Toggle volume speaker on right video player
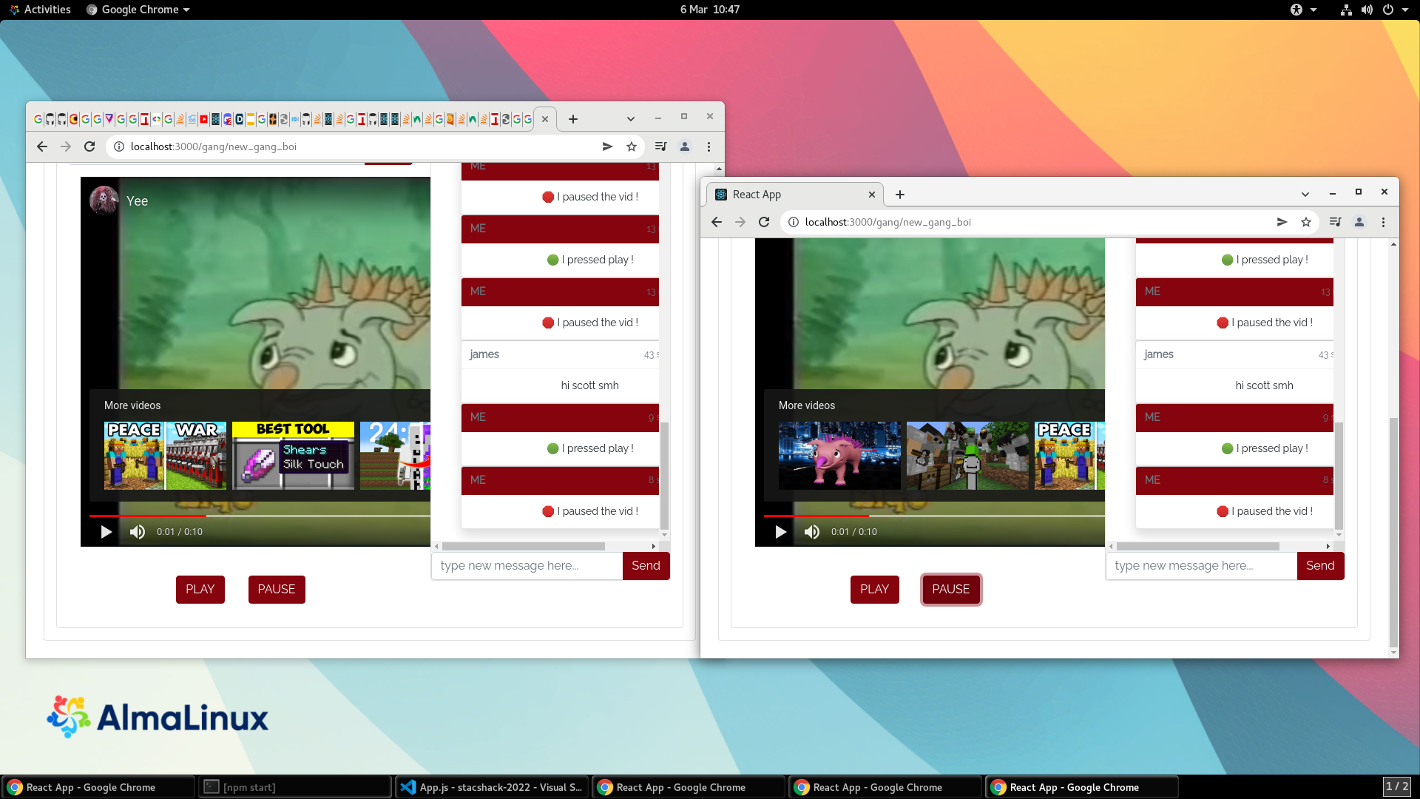Image resolution: width=1420 pixels, height=799 pixels. 812,532
